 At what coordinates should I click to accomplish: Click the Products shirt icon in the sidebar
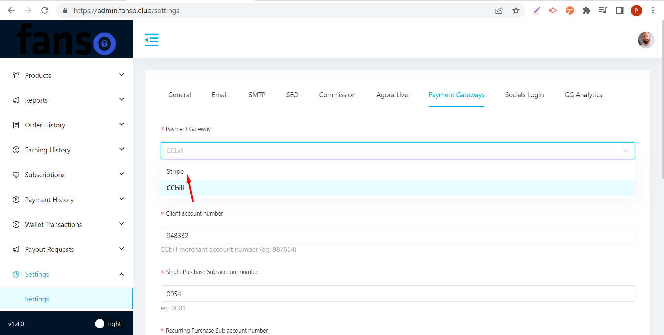coord(16,75)
